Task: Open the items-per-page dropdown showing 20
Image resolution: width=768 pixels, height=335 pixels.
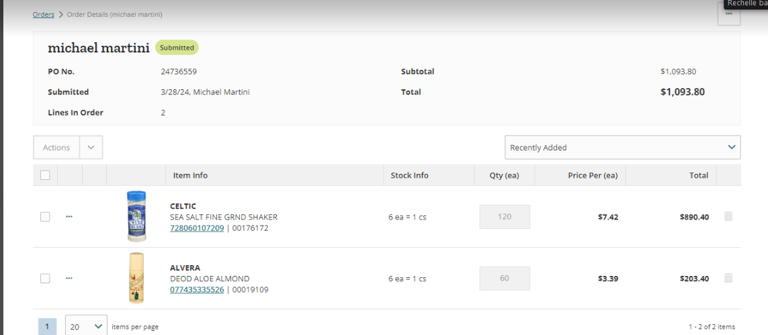Action: click(86, 326)
